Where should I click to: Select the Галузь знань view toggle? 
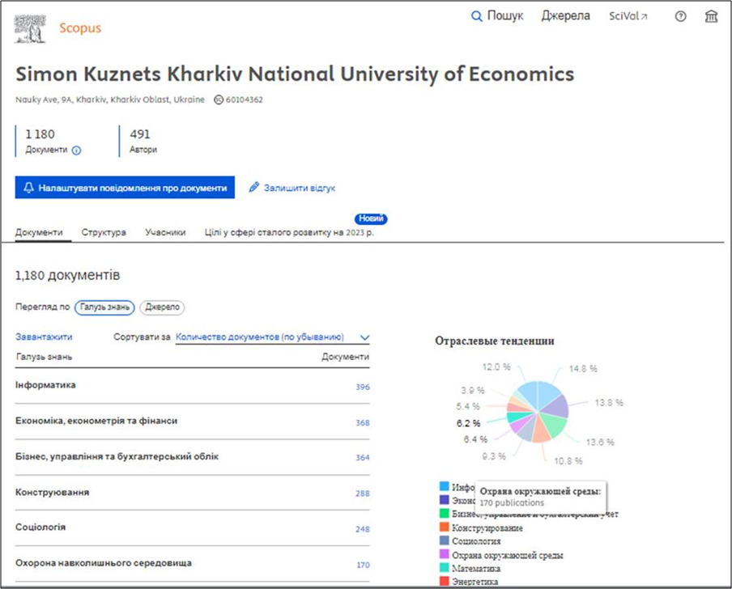click(104, 307)
